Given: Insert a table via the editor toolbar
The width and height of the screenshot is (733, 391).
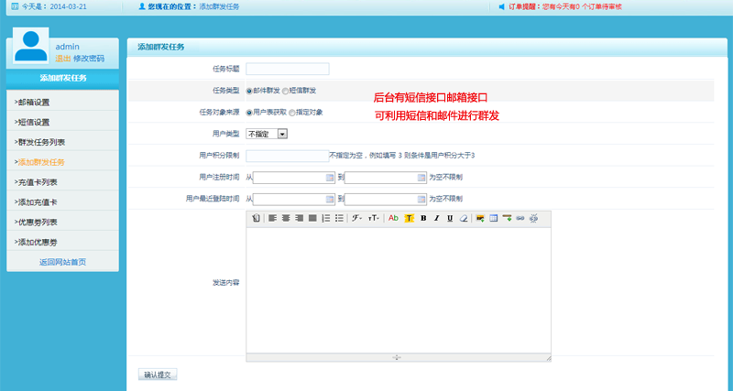Looking at the screenshot, I should (x=493, y=218).
